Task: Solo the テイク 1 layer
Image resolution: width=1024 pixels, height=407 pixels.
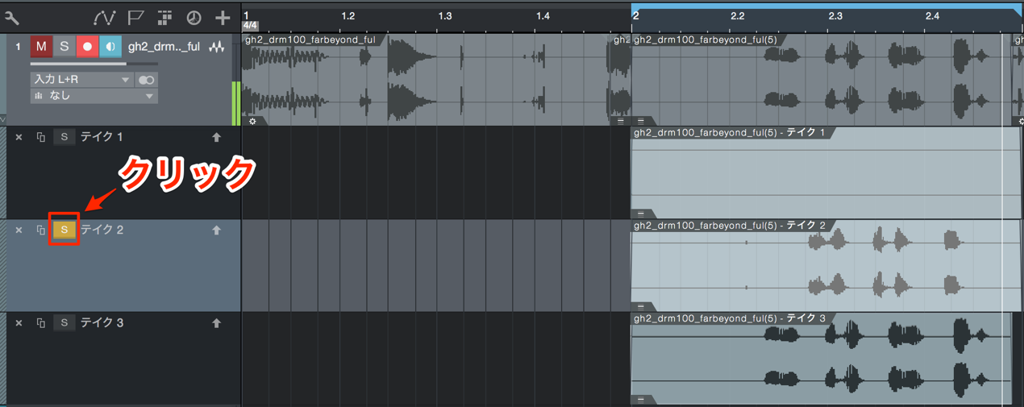Action: 65,138
